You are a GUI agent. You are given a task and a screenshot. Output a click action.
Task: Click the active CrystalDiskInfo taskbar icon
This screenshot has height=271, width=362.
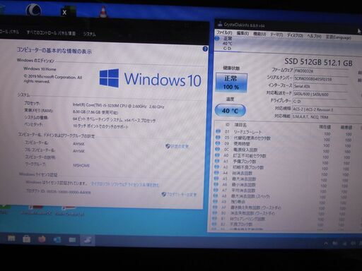tap(88, 240)
